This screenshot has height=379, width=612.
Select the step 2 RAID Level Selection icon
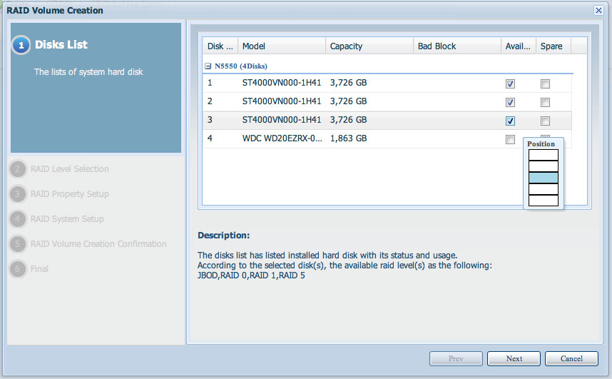(19, 169)
